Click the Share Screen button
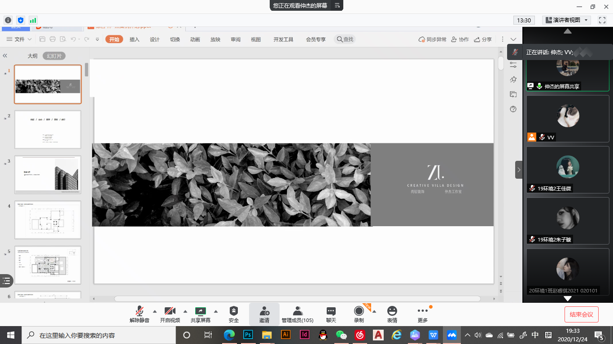Viewport: 613px width, 344px height. [x=200, y=314]
